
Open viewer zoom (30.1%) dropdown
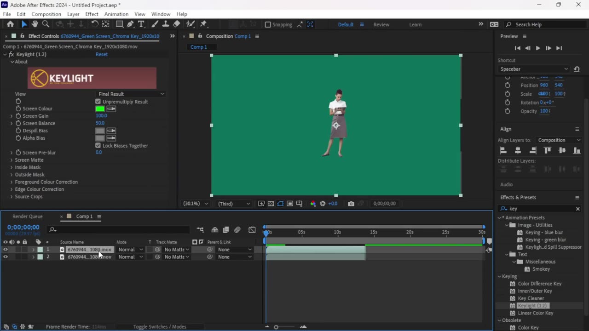tap(196, 204)
